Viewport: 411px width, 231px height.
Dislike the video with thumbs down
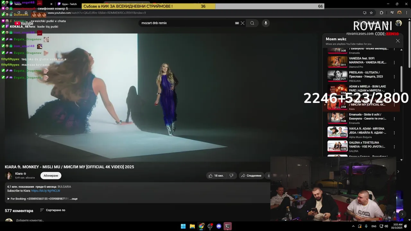pyautogui.click(x=231, y=175)
